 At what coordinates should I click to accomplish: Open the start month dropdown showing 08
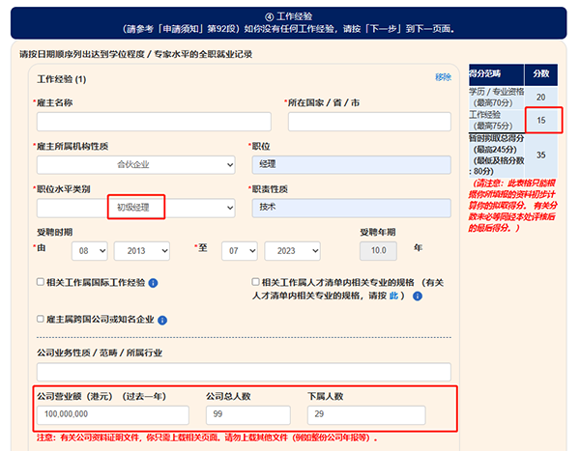pyautogui.click(x=89, y=251)
